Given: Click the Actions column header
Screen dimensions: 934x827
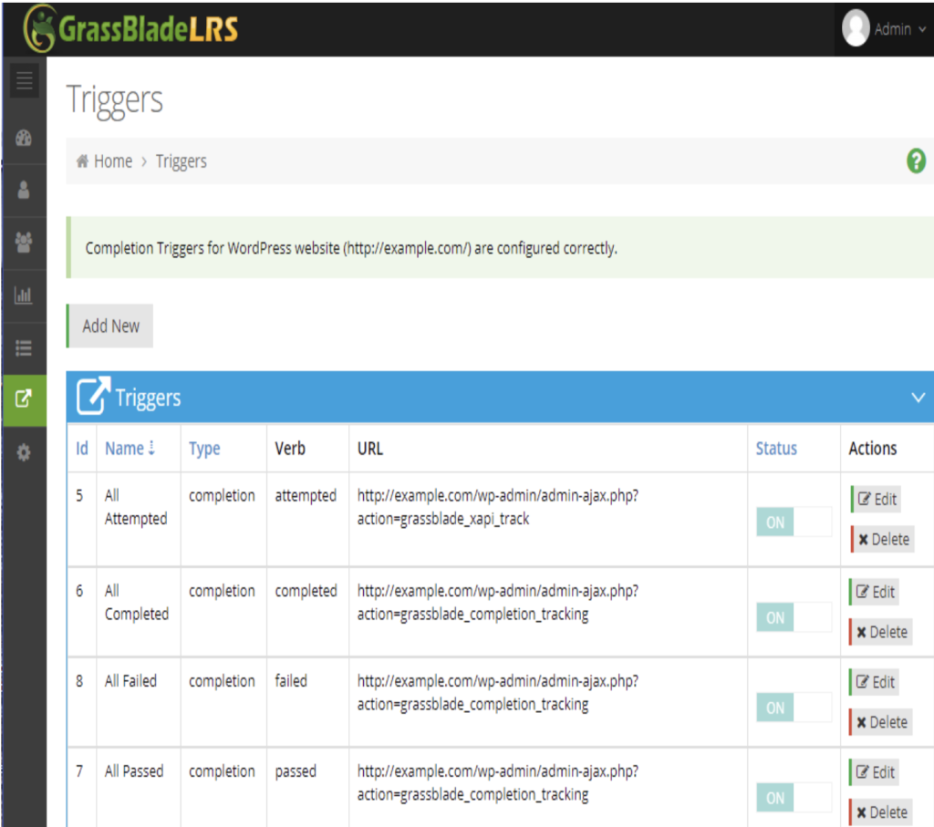Looking at the screenshot, I should click(873, 449).
